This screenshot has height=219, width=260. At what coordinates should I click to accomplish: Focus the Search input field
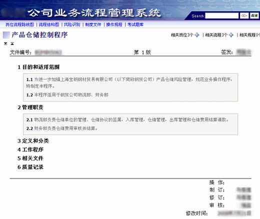[222, 16]
